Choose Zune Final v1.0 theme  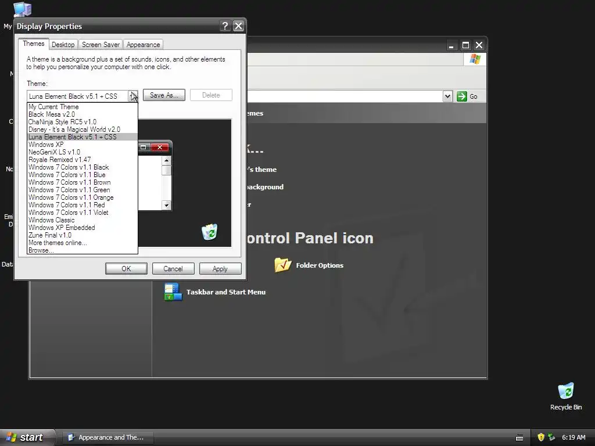(x=83, y=236)
